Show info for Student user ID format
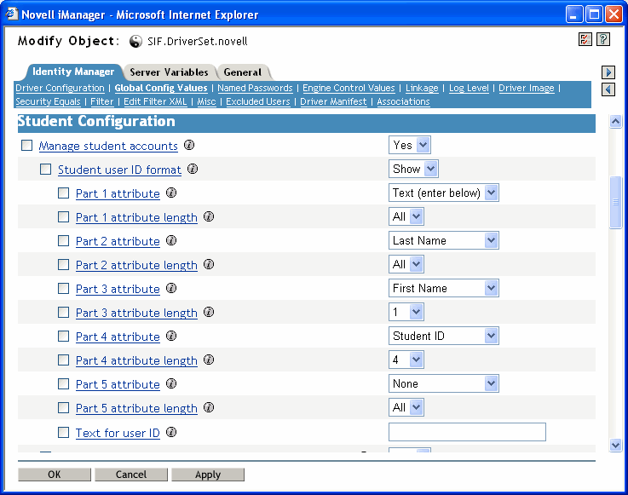The width and height of the screenshot is (628, 495). (193, 169)
